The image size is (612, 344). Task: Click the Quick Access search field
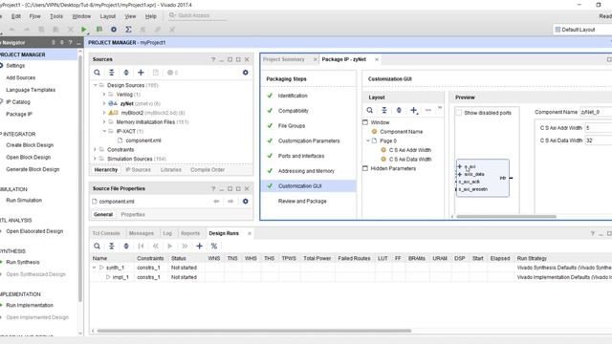click(x=198, y=15)
